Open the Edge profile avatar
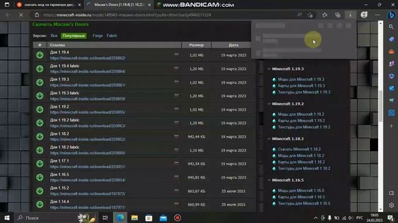The width and height of the screenshot is (398, 223). (x=364, y=15)
